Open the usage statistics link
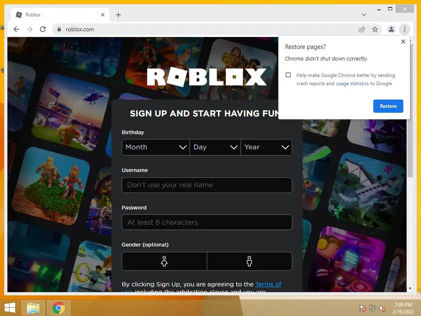 (352, 84)
